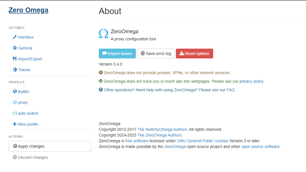The height and width of the screenshot is (172, 306).
Task: Click the blue question mark icon
Action: pos(101,90)
